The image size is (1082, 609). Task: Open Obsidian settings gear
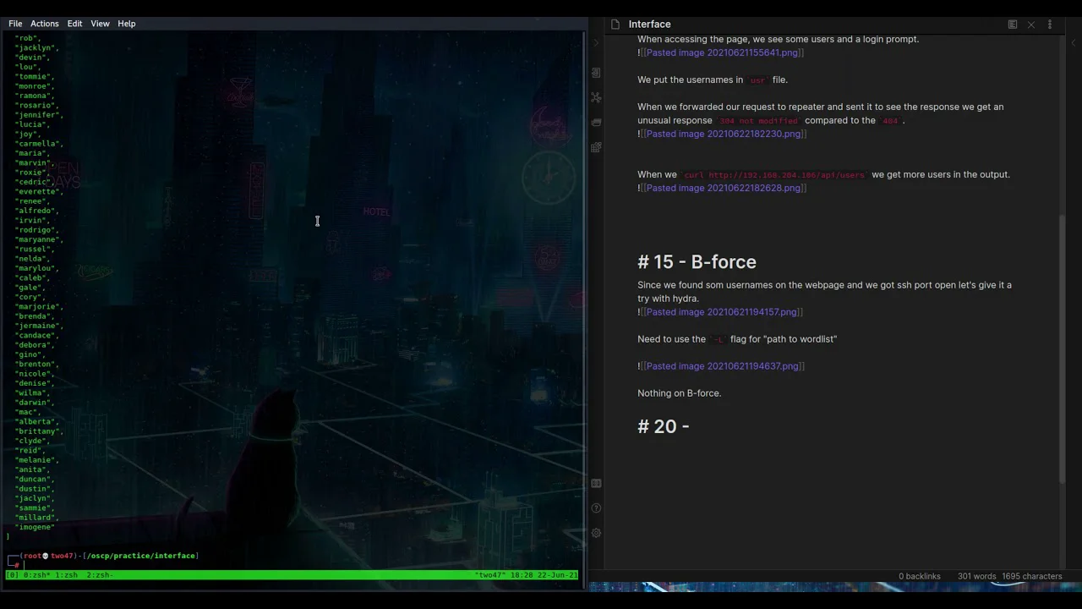[x=596, y=533]
